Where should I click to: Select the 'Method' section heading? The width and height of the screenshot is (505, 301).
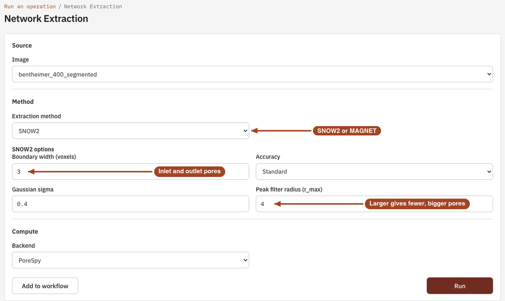tap(23, 102)
